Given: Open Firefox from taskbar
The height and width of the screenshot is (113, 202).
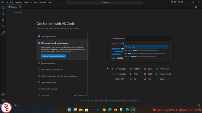Looking at the screenshot, I should click(x=116, y=110).
